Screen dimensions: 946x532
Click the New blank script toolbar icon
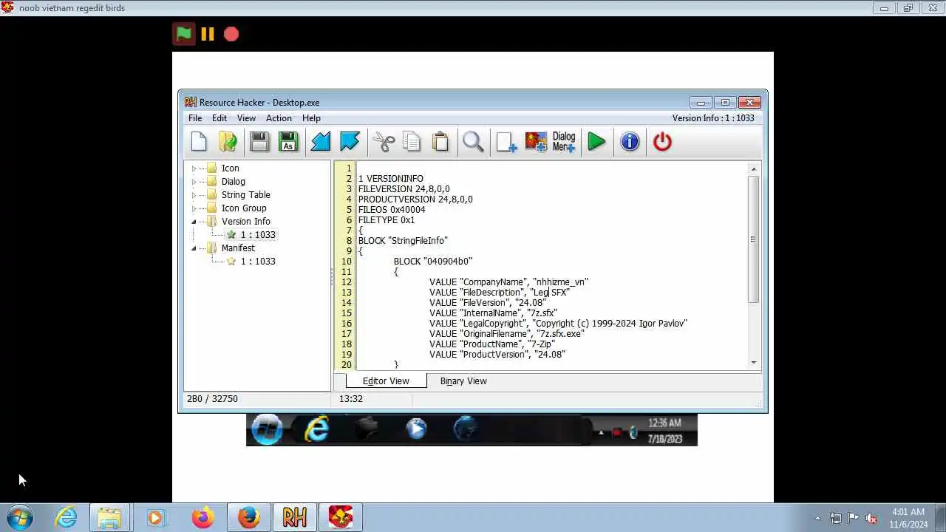pyautogui.click(x=199, y=142)
